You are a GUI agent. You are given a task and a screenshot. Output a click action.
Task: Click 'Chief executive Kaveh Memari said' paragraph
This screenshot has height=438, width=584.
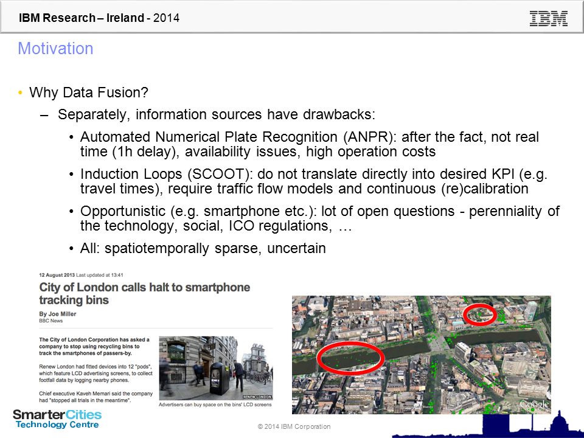(96, 397)
